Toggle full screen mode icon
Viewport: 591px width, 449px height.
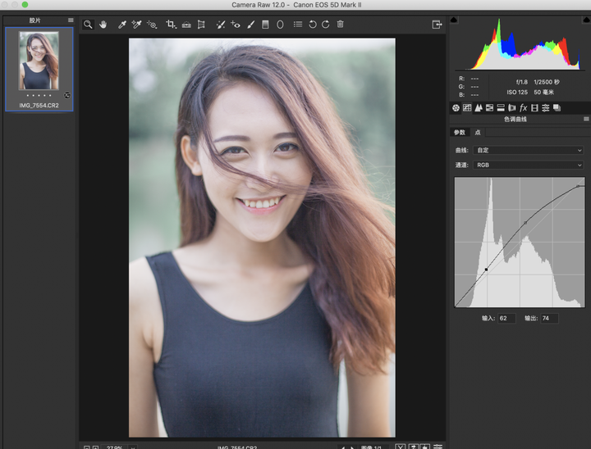point(437,25)
